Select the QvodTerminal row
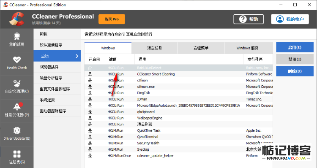The width and height of the screenshot is (317, 168). [178, 137]
